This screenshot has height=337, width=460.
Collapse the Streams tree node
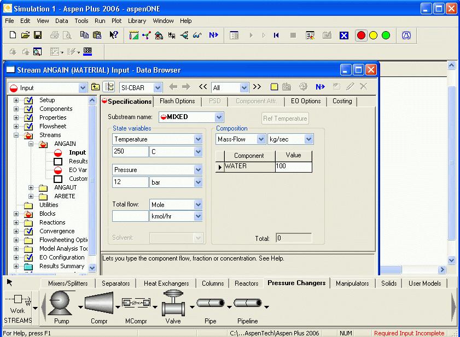[x=16, y=135]
